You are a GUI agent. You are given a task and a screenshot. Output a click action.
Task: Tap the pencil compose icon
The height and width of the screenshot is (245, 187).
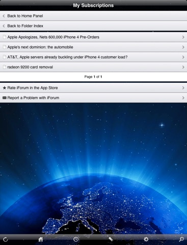[111, 239]
